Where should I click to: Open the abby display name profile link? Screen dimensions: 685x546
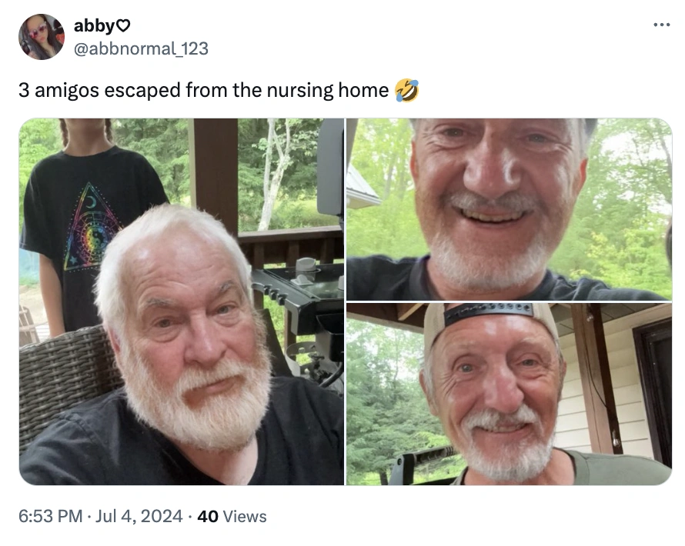94,26
